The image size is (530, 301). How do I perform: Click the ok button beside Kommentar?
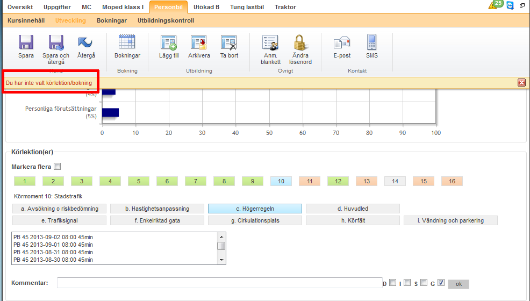click(x=459, y=284)
